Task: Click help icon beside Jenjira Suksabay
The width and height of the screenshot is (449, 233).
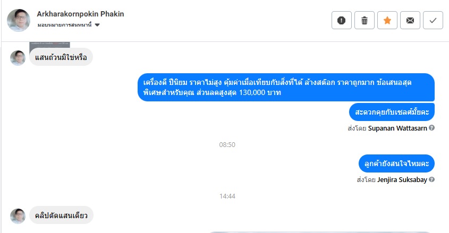Action: click(x=432, y=180)
